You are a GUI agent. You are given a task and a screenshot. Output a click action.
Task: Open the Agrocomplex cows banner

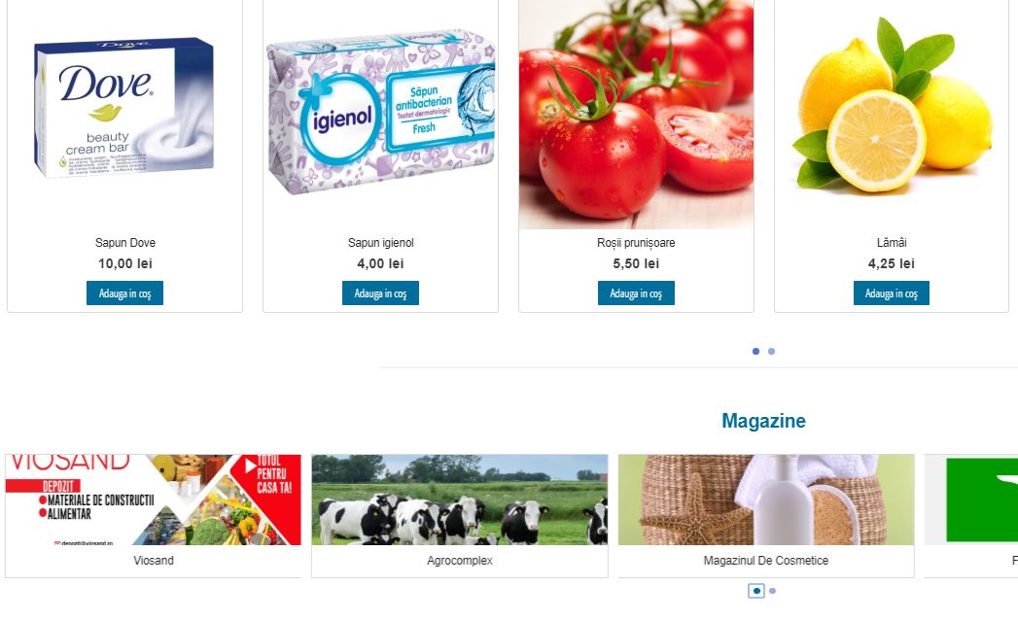coord(460,500)
